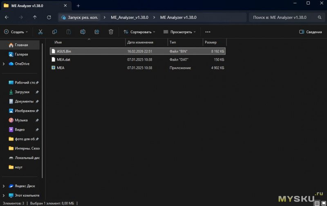Screen dimensions: 327x206
Task: Click the Share icon in toolbar
Action: pos(97,32)
